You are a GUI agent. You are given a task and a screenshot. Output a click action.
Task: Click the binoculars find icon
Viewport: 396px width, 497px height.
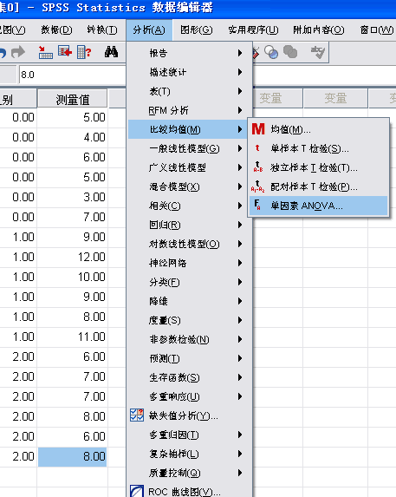click(112, 52)
